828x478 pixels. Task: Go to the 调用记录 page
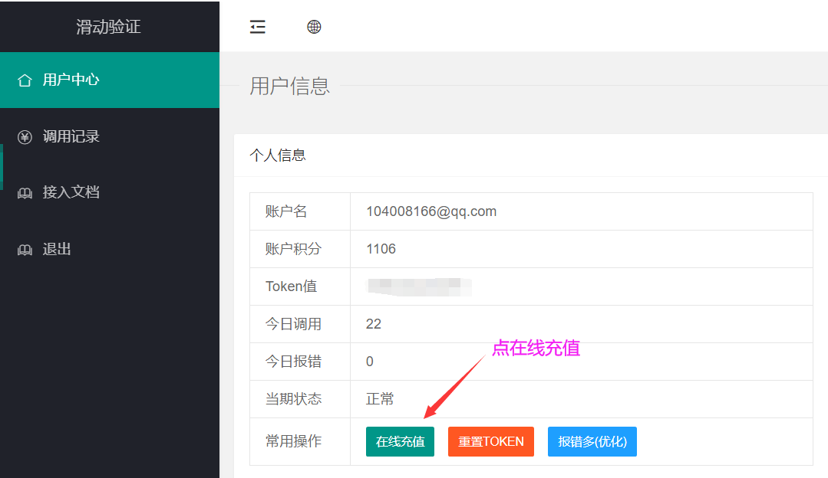[x=71, y=136]
